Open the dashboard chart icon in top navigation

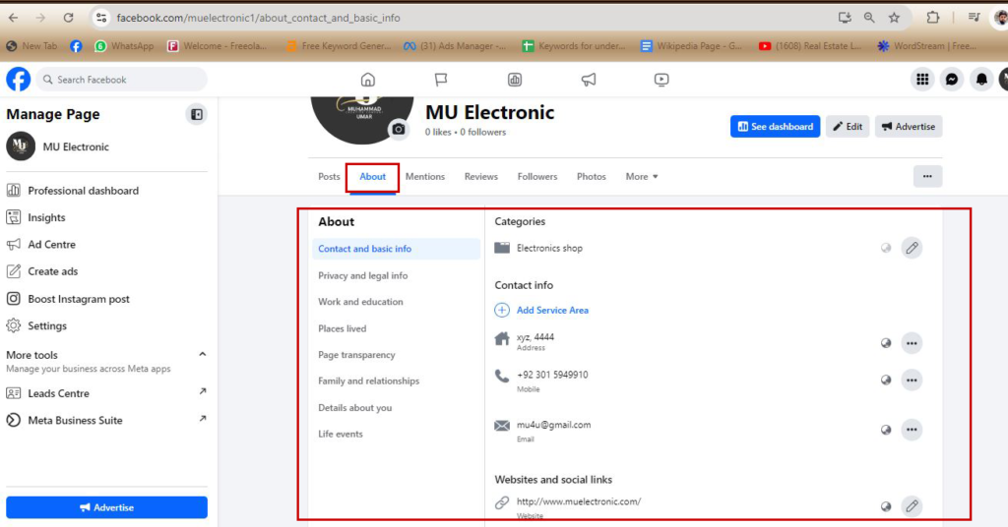click(x=514, y=80)
